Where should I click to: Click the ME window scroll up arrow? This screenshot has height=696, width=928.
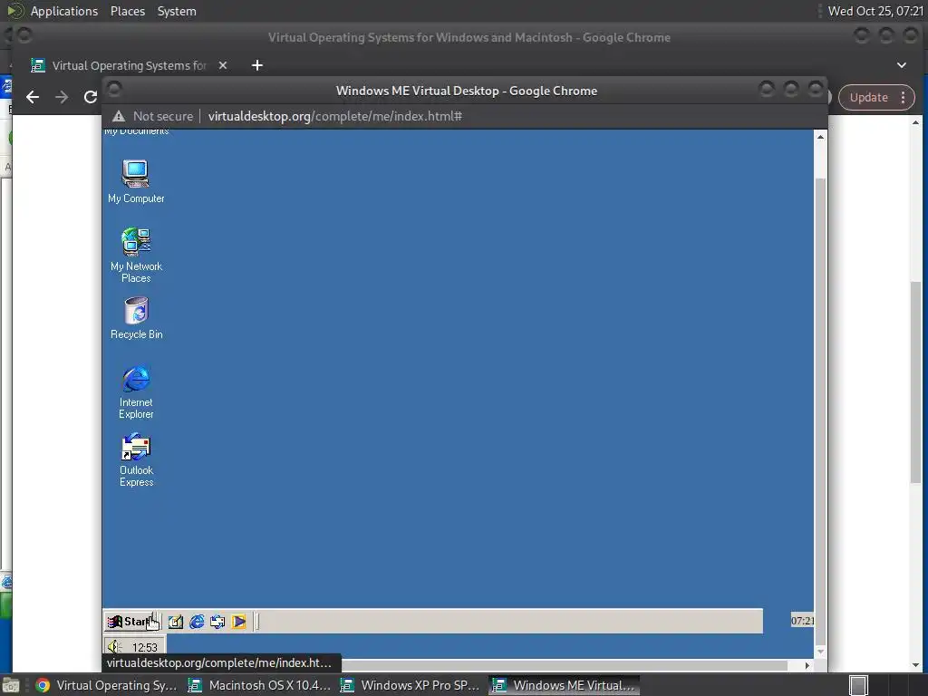coord(820,137)
